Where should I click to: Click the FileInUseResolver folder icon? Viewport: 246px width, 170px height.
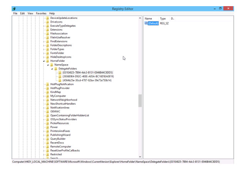coord(48,38)
